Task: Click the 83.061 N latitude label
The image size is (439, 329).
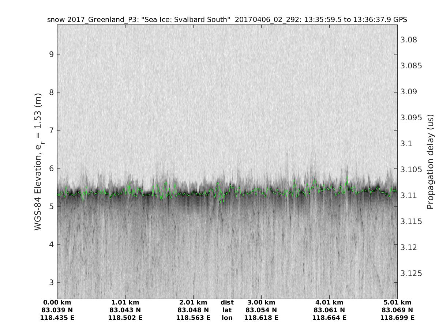Action: point(329,310)
